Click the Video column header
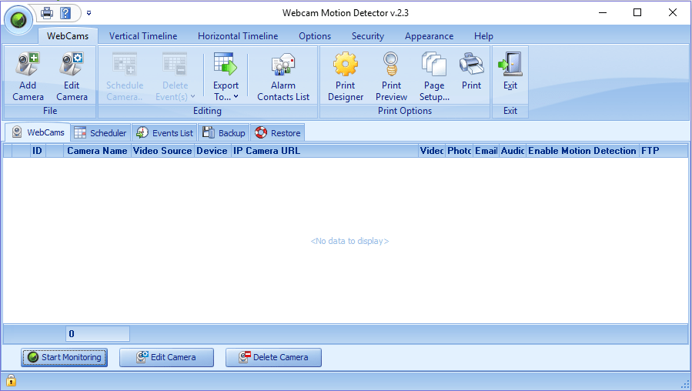 click(432, 151)
